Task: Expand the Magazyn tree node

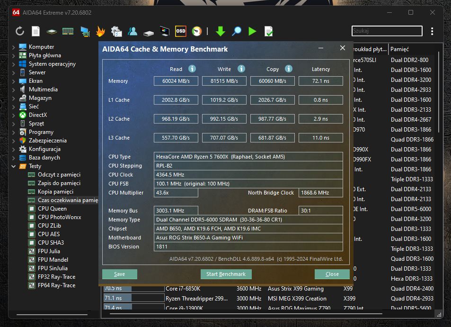Action: coord(13,98)
